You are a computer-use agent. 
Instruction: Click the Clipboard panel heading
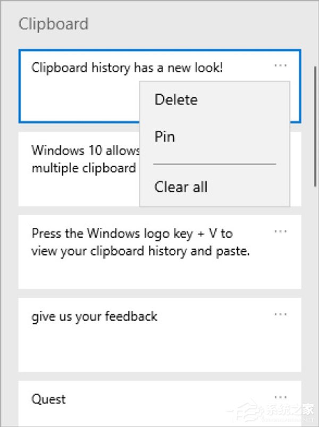(x=53, y=24)
